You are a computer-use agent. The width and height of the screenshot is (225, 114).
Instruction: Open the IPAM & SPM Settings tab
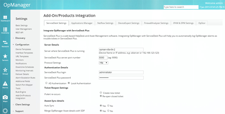pos(183,23)
